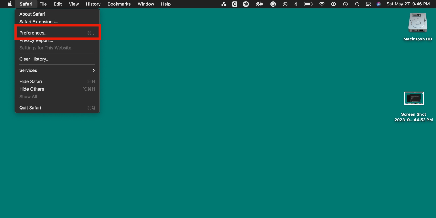The image size is (436, 218).
Task: Select the Screen Shot file thumbnail
Action: (x=414, y=98)
